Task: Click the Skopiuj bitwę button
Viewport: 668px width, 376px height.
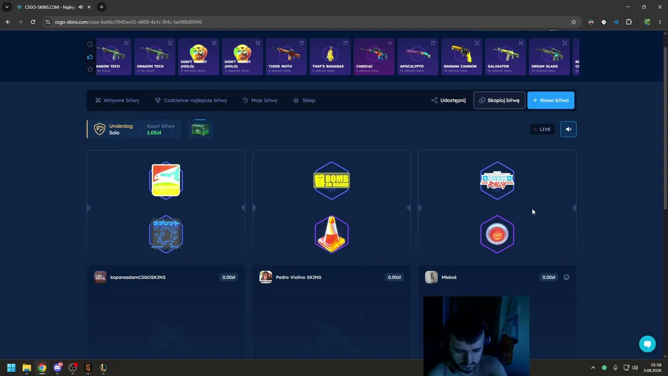Action: pyautogui.click(x=499, y=100)
